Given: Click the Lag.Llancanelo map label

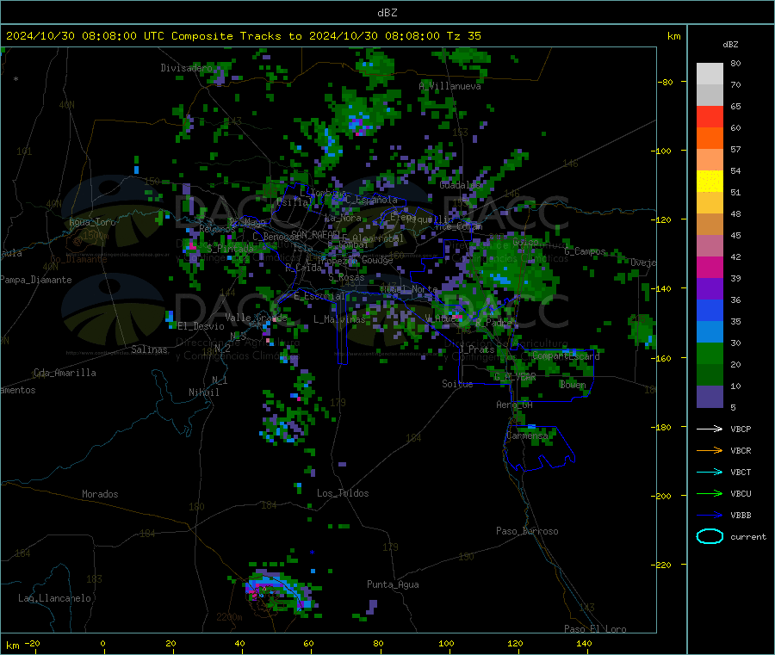Looking at the screenshot, I should click(54, 599).
